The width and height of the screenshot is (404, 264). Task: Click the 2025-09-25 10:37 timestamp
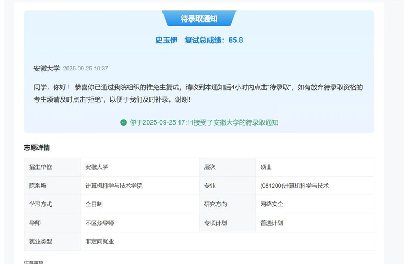pos(85,69)
